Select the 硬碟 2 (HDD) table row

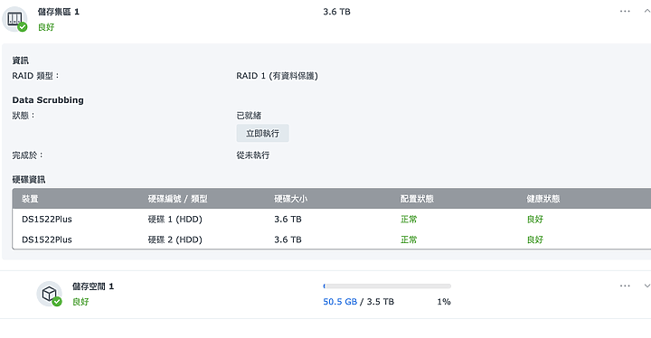tap(332, 239)
